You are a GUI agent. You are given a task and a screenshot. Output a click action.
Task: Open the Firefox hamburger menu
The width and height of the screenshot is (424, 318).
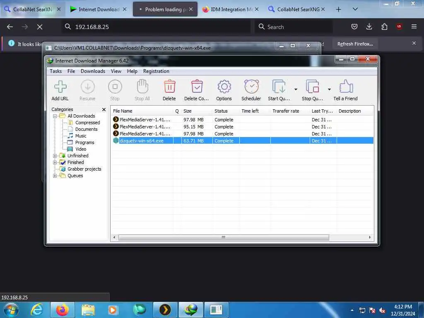pyautogui.click(x=414, y=26)
